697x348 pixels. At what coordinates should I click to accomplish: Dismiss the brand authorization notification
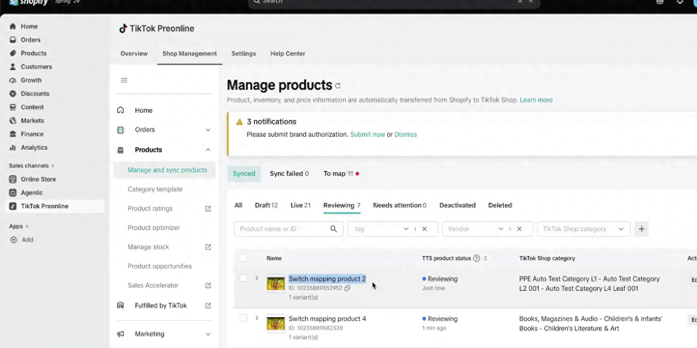click(x=406, y=134)
